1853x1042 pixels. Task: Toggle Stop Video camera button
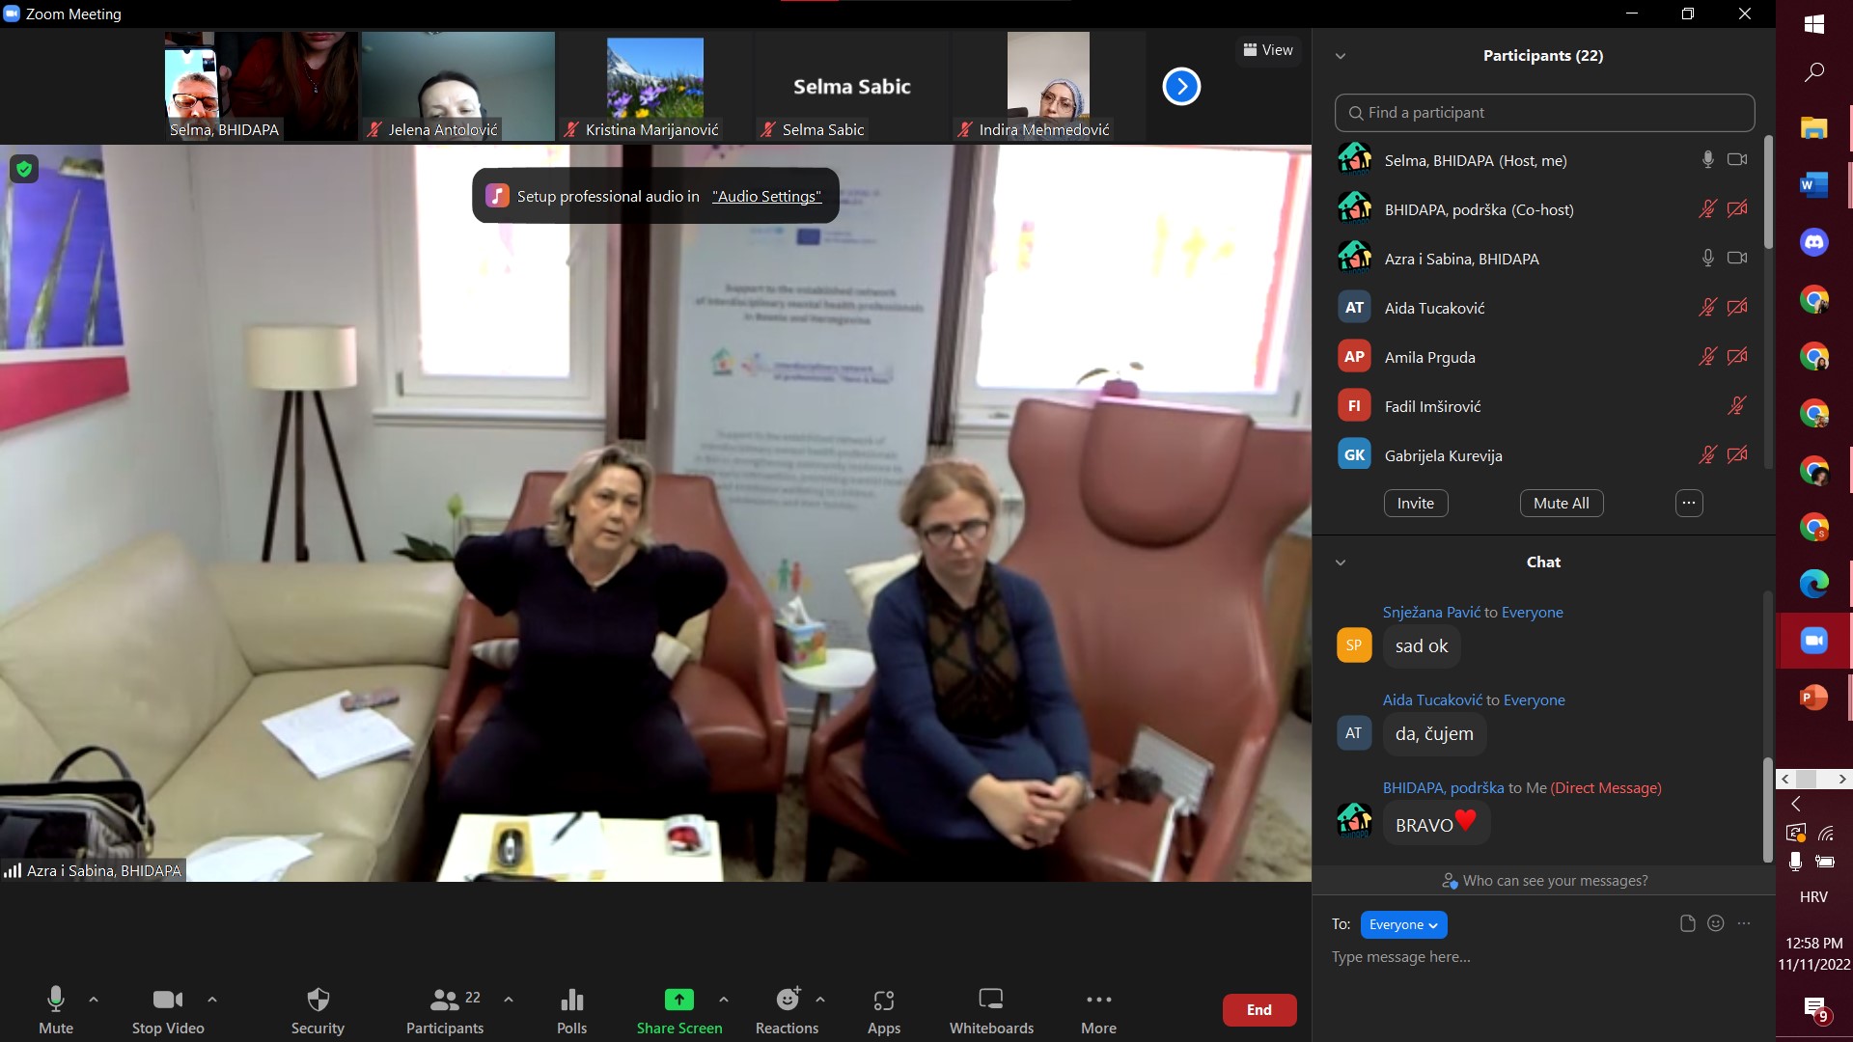point(168,1000)
